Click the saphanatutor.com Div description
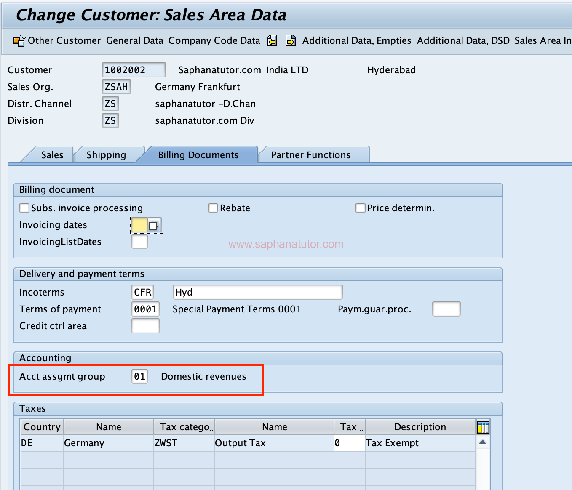The width and height of the screenshot is (572, 490). coord(205,120)
